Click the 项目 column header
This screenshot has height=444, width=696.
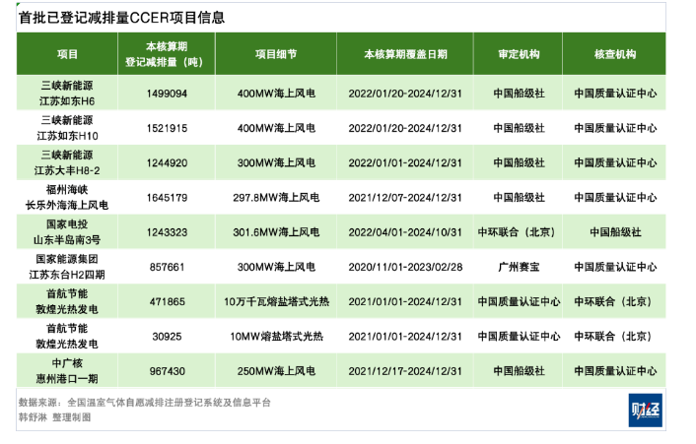click(67, 54)
